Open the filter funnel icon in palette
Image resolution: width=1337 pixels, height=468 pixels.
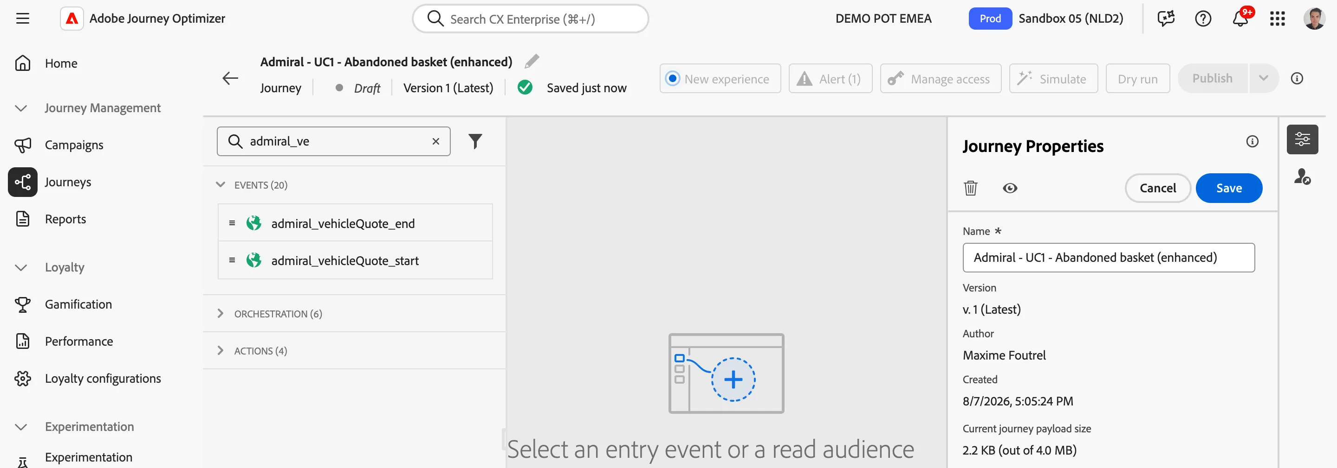click(x=475, y=141)
